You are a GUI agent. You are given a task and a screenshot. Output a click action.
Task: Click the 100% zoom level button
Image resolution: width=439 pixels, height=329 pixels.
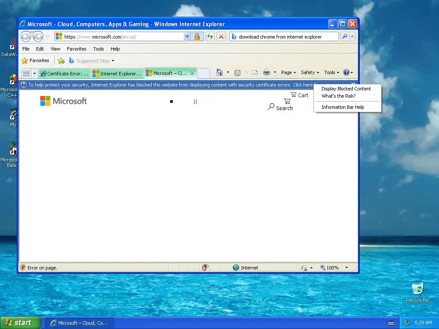click(329, 268)
